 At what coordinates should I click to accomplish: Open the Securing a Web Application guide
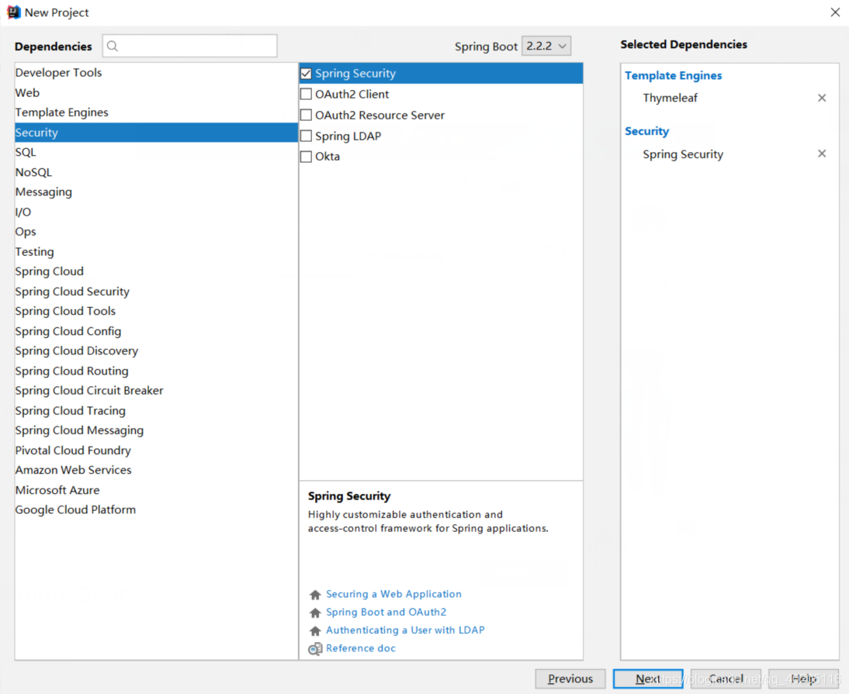tap(393, 594)
